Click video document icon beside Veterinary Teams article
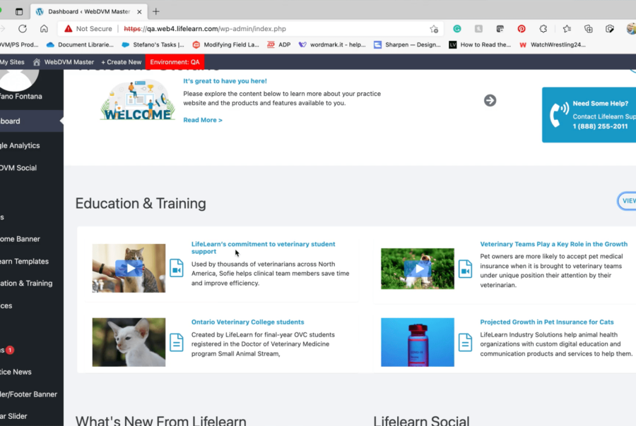 tap(465, 269)
